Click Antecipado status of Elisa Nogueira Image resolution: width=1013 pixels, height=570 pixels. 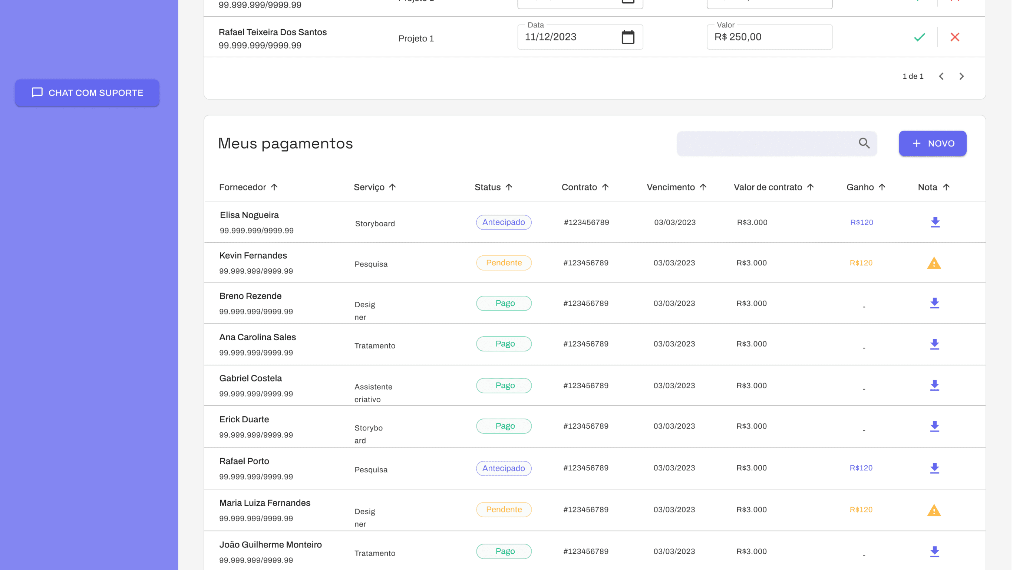coord(504,222)
